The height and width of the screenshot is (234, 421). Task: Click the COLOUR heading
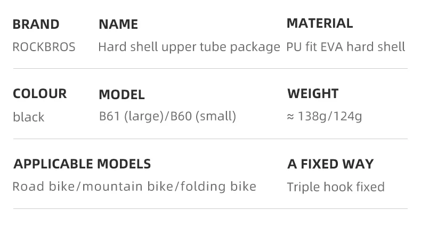tap(40, 94)
